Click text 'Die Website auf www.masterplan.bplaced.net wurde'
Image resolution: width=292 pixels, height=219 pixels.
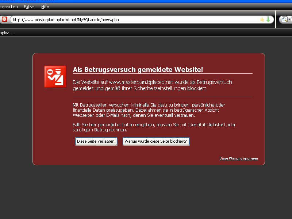tap(131, 82)
